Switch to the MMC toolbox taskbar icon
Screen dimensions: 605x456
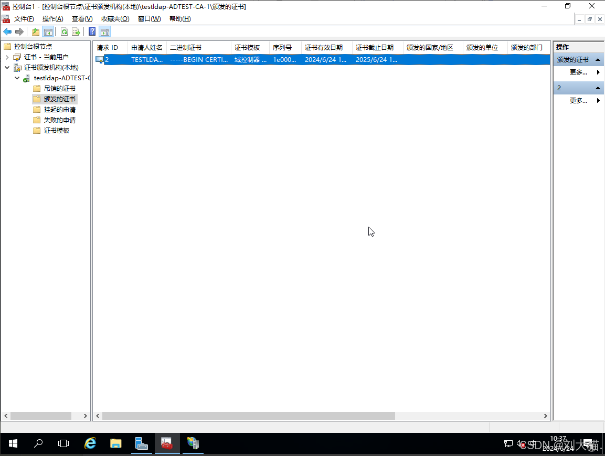[167, 443]
